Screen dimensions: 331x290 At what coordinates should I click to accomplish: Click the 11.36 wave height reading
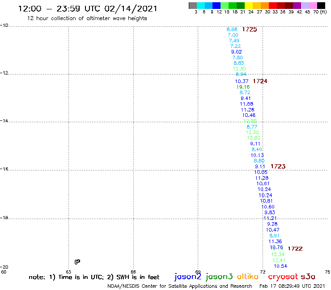click(x=275, y=241)
